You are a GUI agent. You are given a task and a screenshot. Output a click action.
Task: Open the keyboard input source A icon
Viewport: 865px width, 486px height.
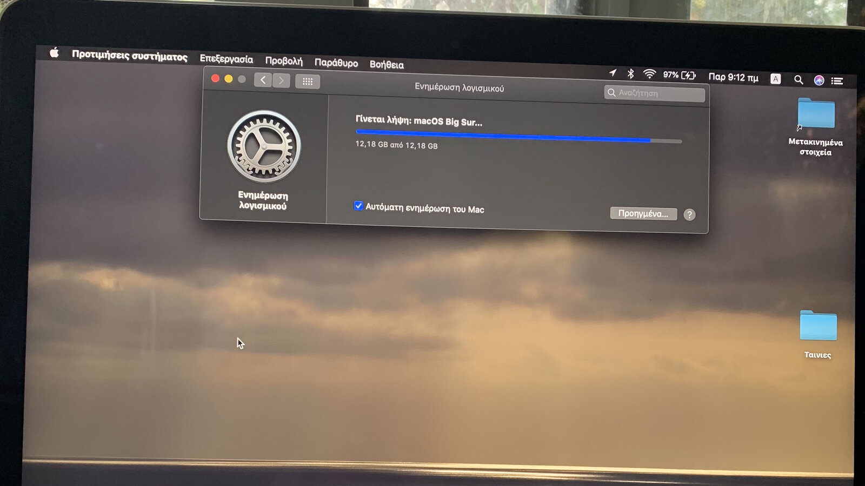[775, 79]
